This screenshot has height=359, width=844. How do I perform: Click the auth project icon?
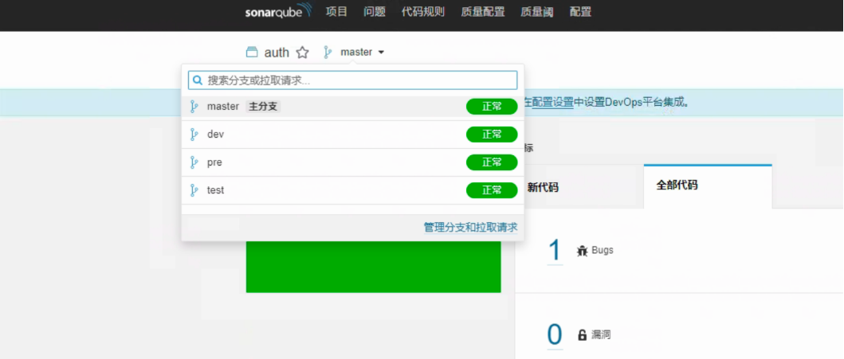tap(252, 52)
